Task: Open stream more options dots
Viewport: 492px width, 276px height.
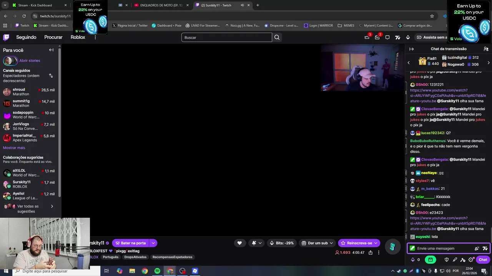Action: pyautogui.click(x=379, y=253)
